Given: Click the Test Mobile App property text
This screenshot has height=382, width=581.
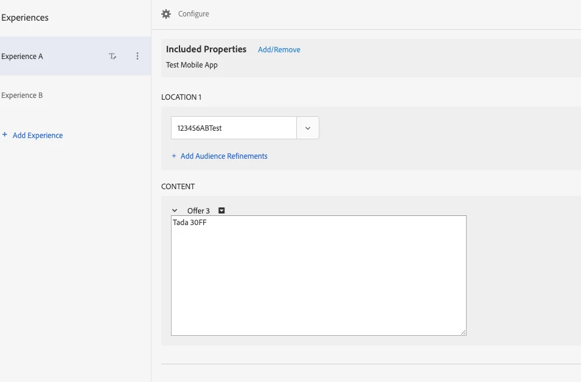Looking at the screenshot, I should tap(192, 65).
